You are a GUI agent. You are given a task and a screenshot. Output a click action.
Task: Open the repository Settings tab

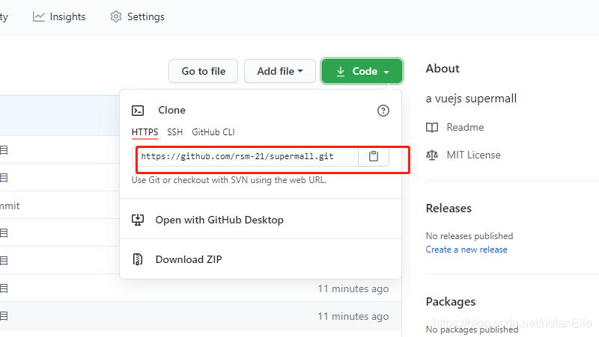138,16
